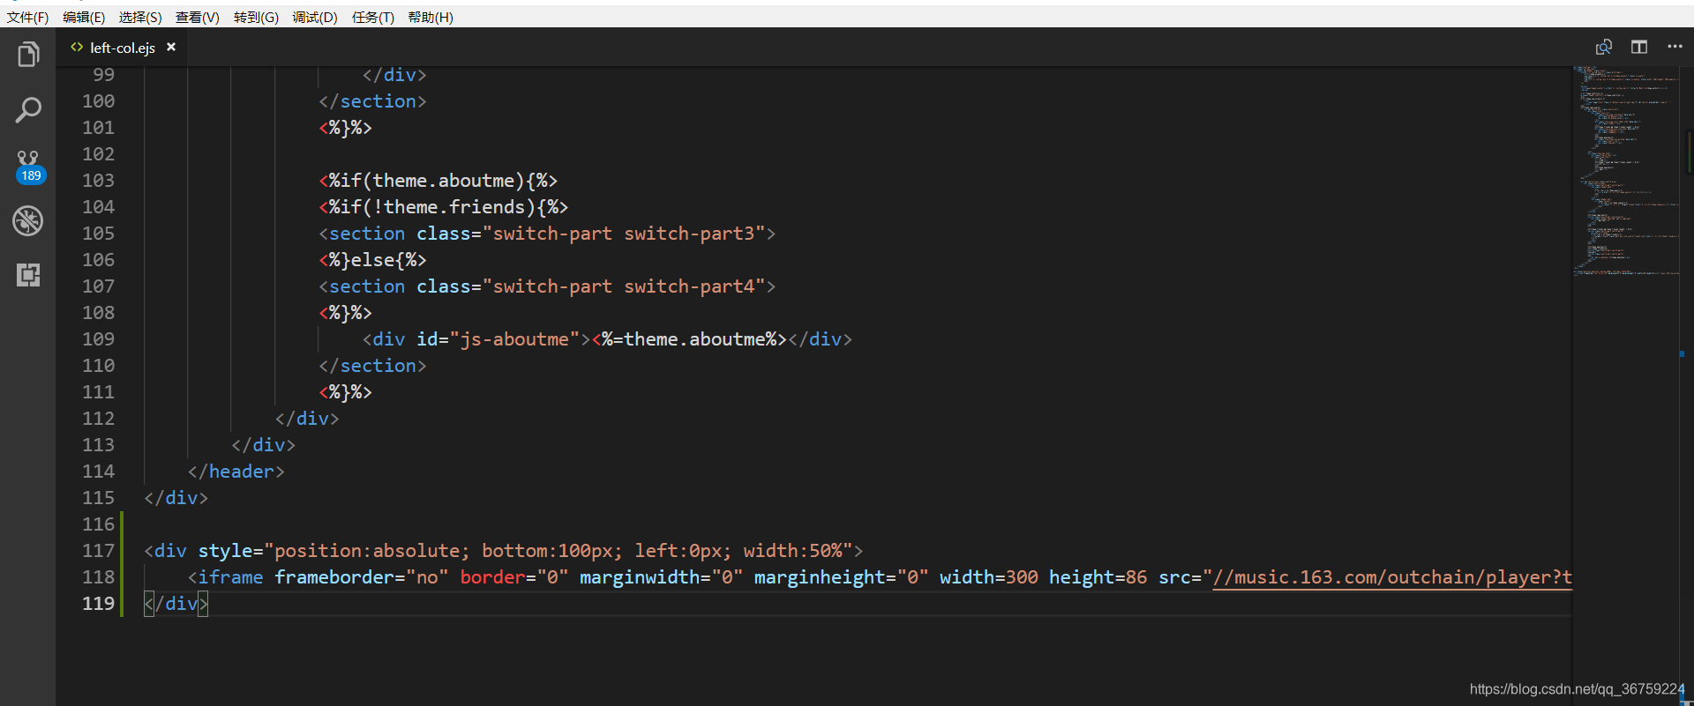Click line number 117 in gutter
The width and height of the screenshot is (1694, 706).
click(99, 551)
